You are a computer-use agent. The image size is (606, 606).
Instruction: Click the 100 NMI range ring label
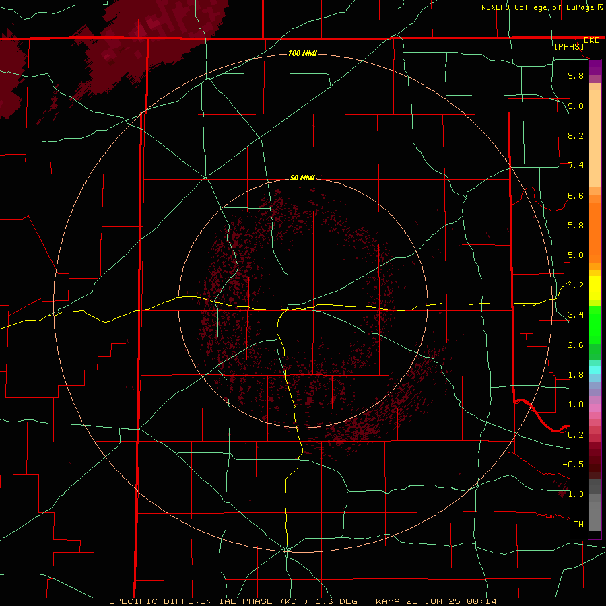pos(302,53)
